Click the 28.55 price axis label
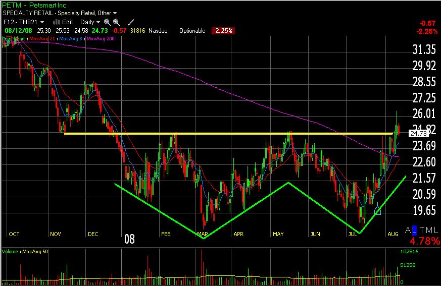 pyautogui.click(x=424, y=82)
